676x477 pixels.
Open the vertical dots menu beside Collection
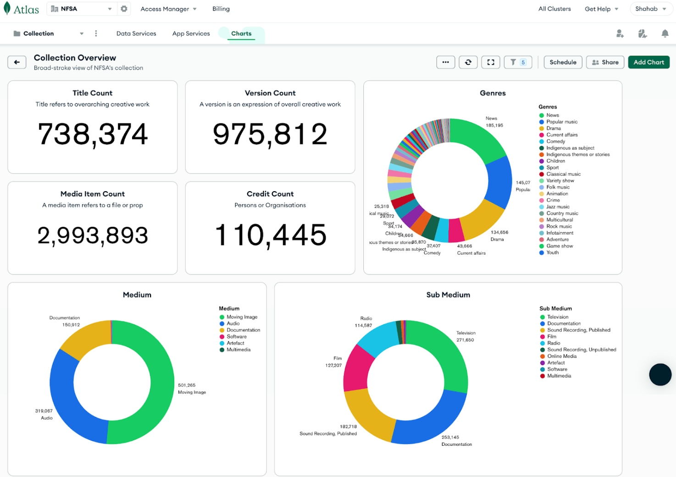pyautogui.click(x=96, y=33)
